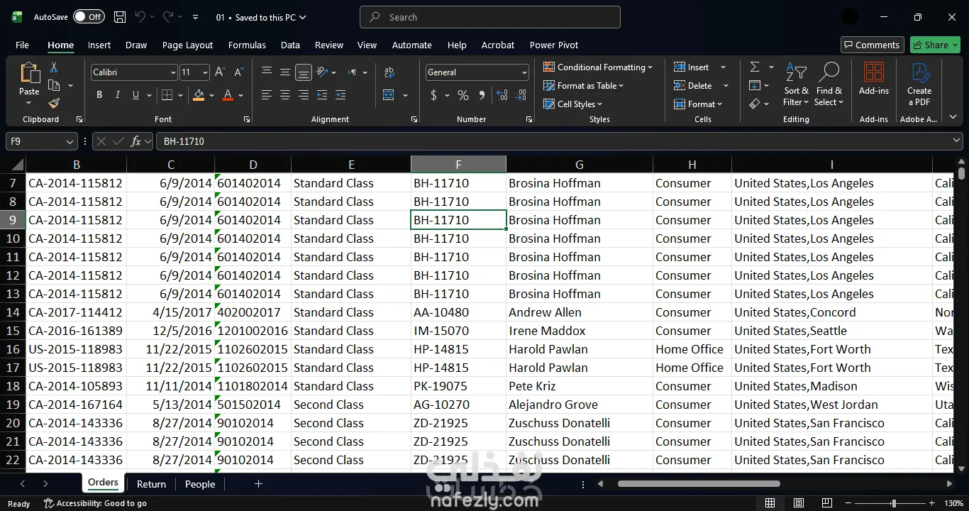969x511 pixels.
Task: Click the Paste clipboard icon
Action: click(x=29, y=73)
